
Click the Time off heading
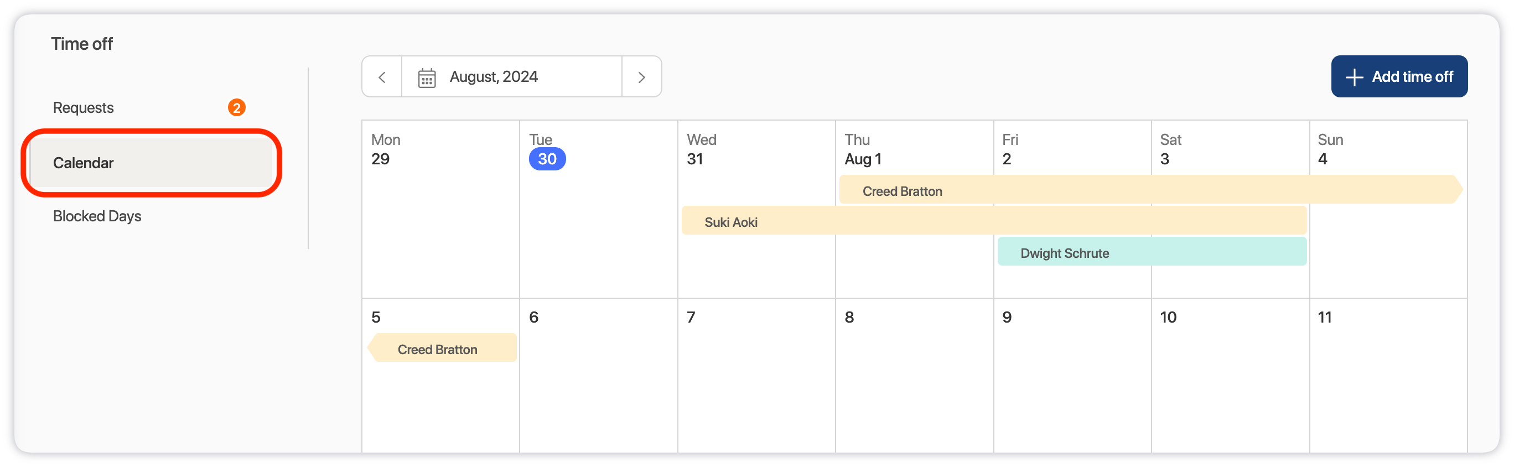pos(82,44)
